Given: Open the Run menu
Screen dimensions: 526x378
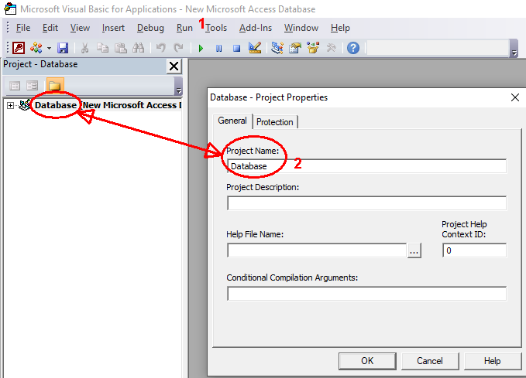Looking at the screenshot, I should [x=184, y=28].
